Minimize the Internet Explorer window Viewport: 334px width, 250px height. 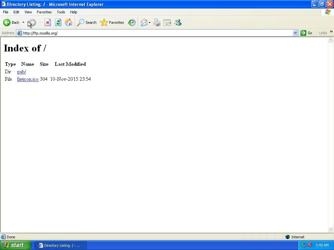point(315,4)
